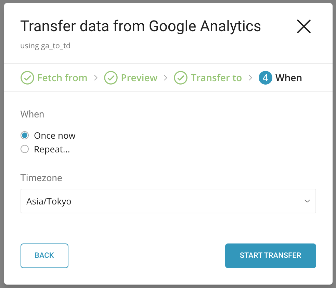Click the arrow separator after Fetch from

[x=96, y=78]
